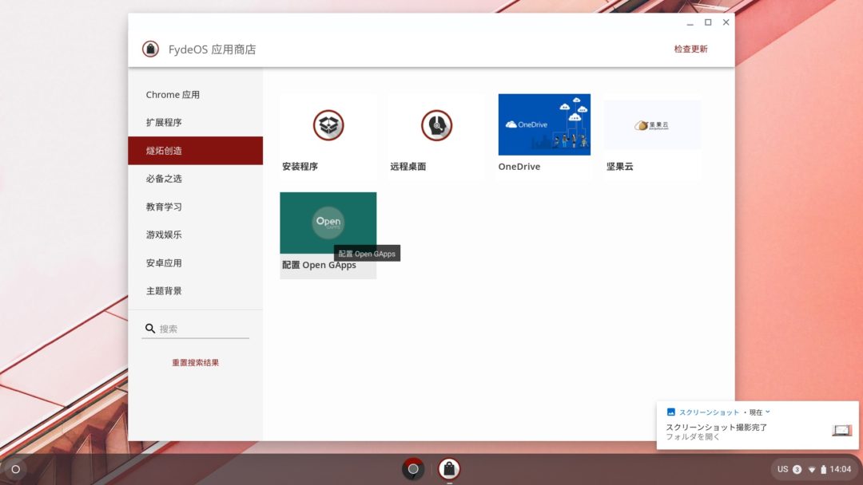Image resolution: width=863 pixels, height=485 pixels.
Task: Click the 配置 Open GApps label
Action: pyautogui.click(x=319, y=266)
